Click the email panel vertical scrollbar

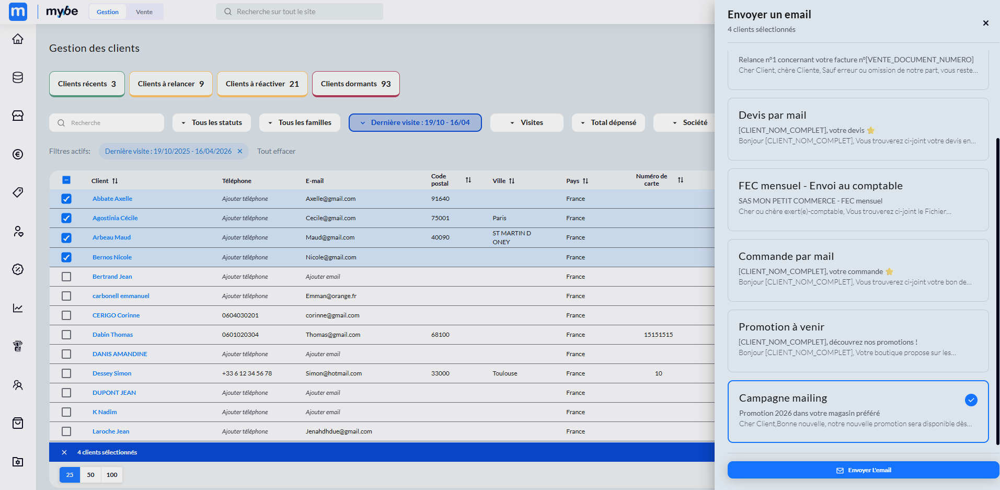pyautogui.click(x=998, y=292)
